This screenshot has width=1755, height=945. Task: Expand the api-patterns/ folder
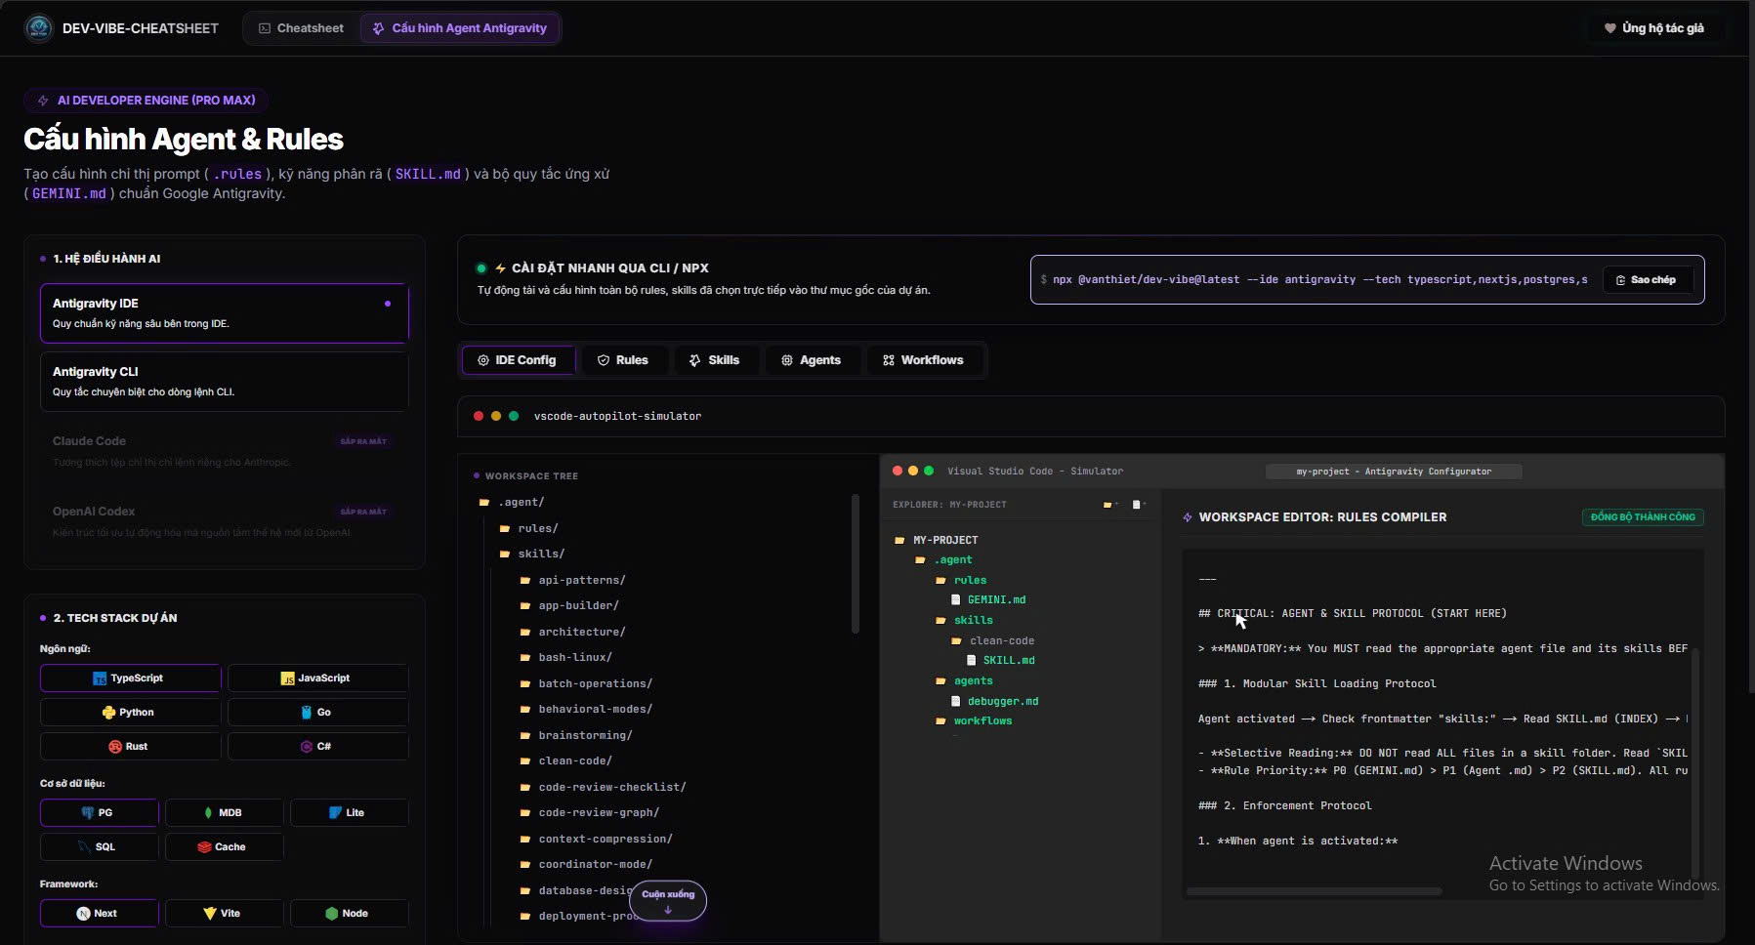pyautogui.click(x=572, y=580)
